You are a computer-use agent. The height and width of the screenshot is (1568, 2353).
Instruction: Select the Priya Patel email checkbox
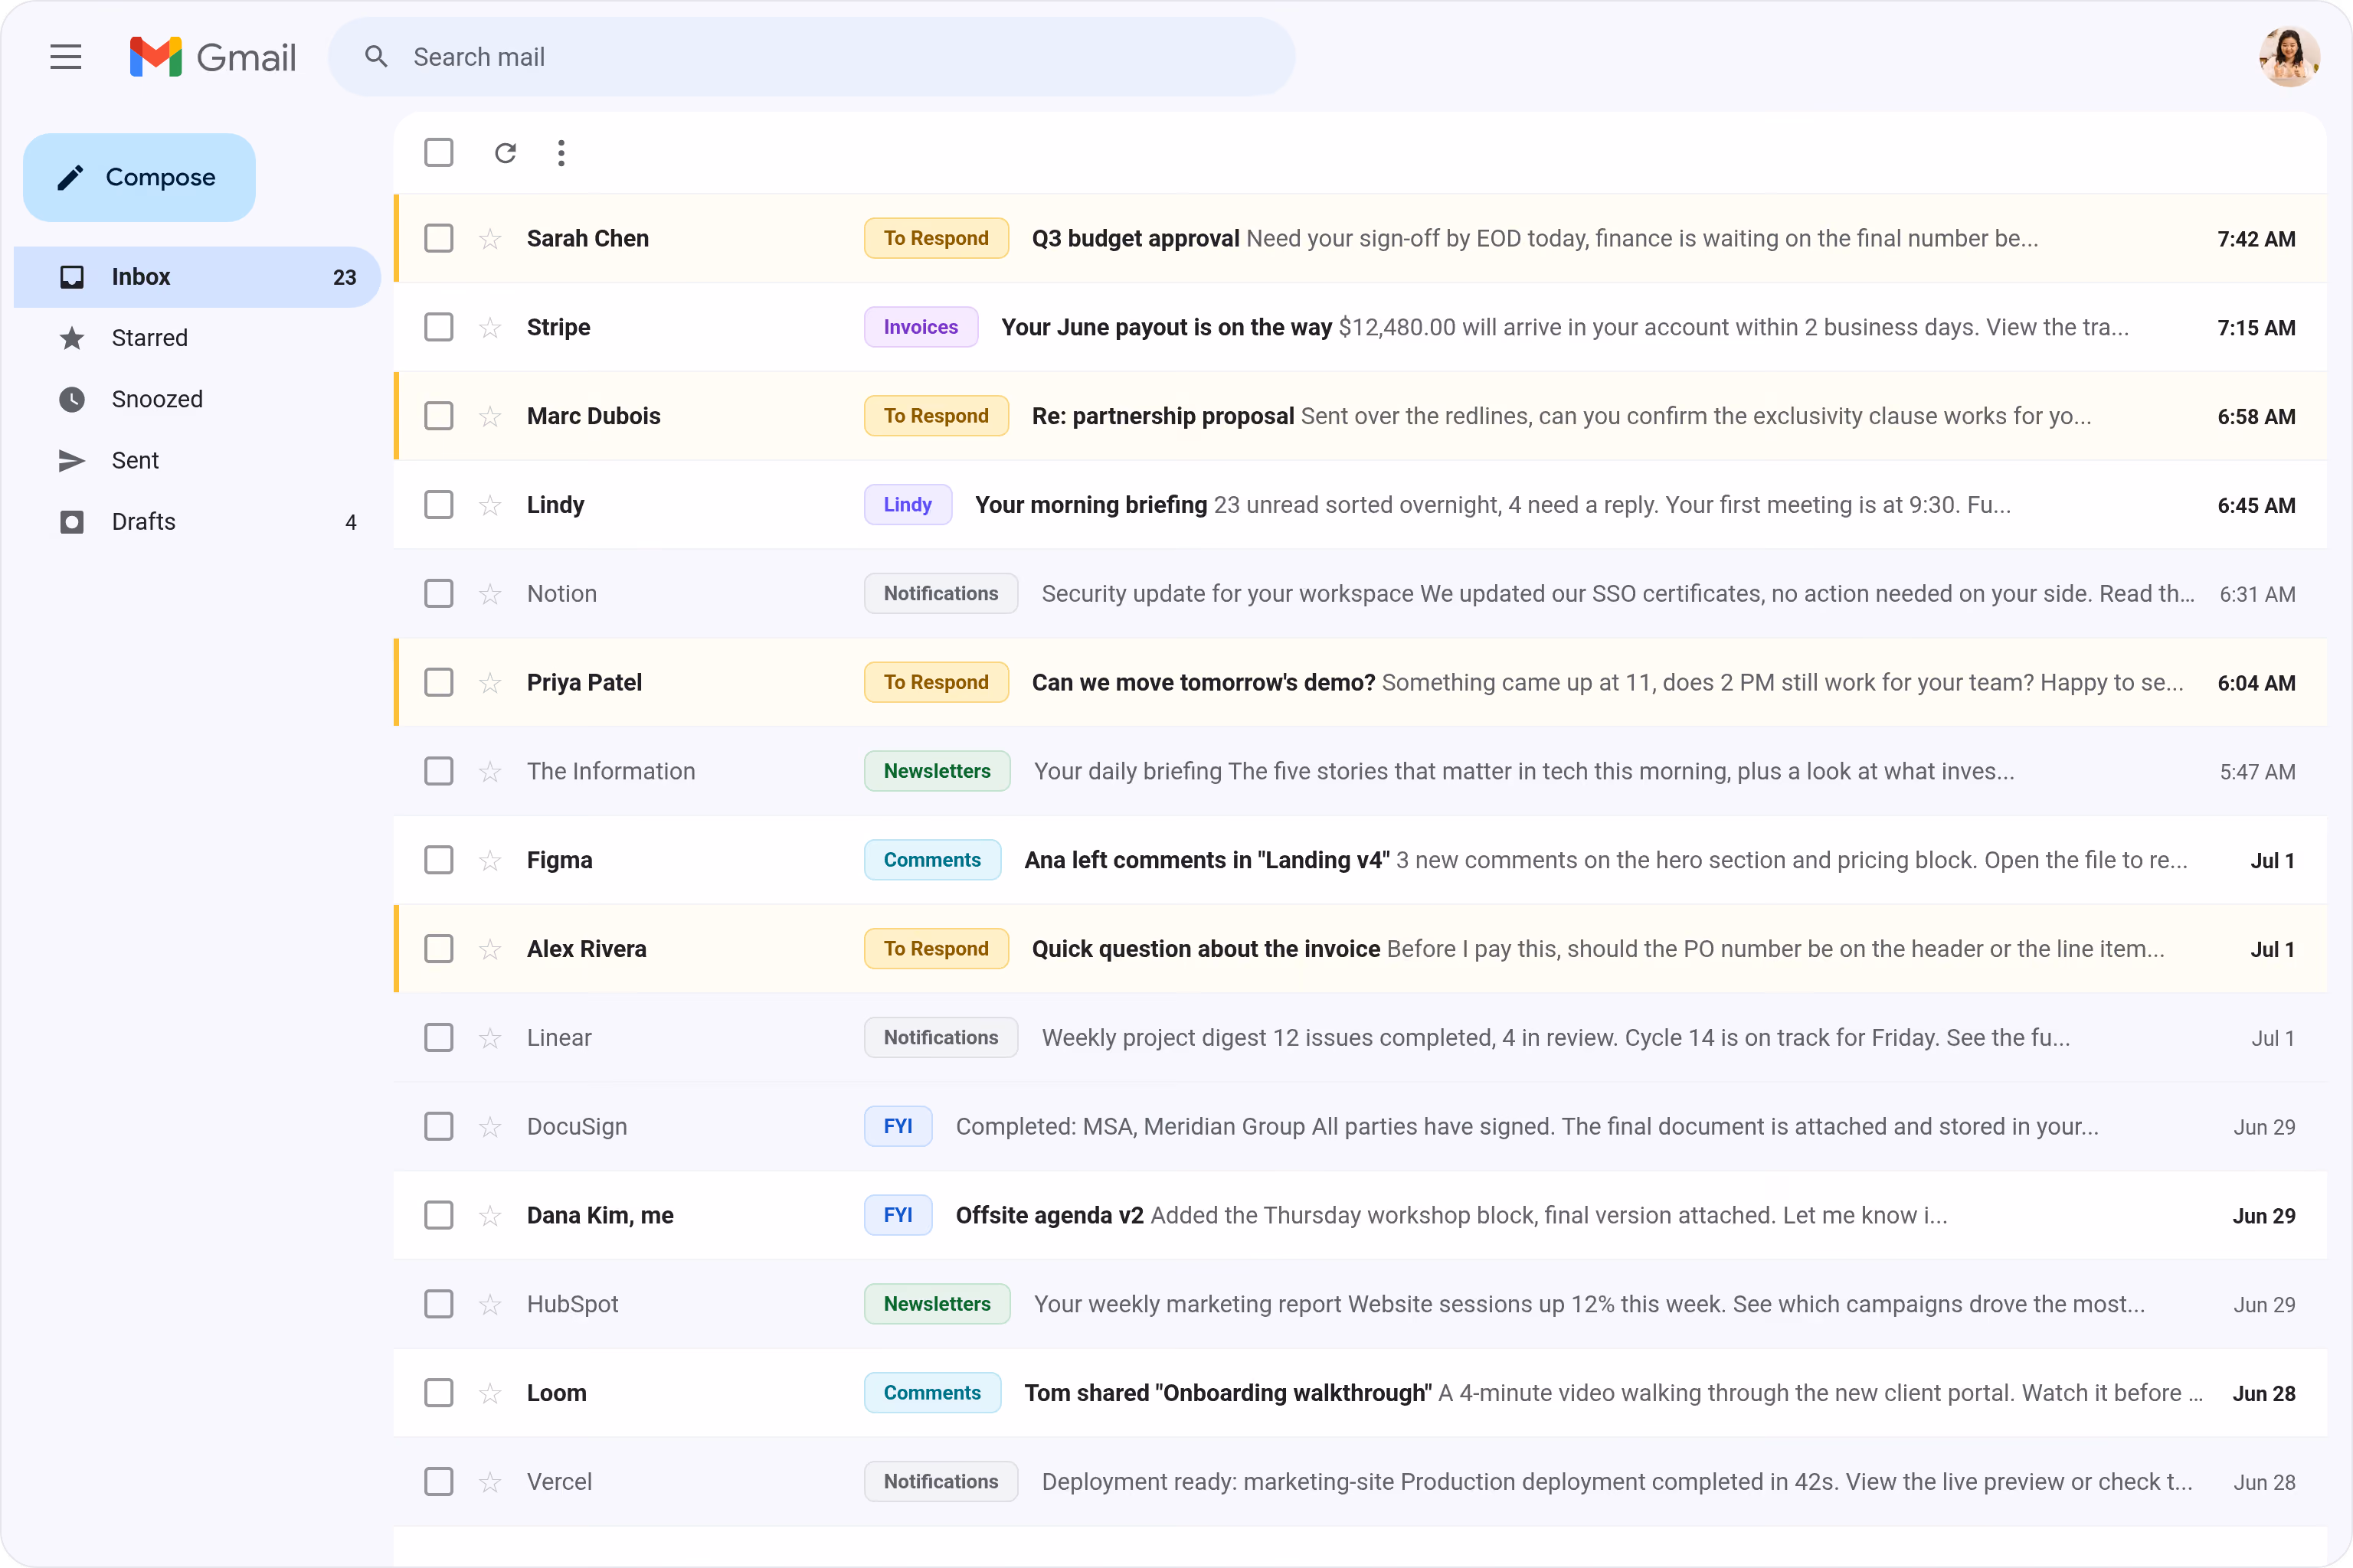(x=438, y=683)
